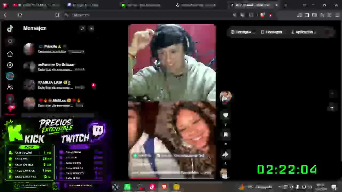Screen dimensions: 342x192
Task: Open the sound disc below share button
Action: click(224, 174)
